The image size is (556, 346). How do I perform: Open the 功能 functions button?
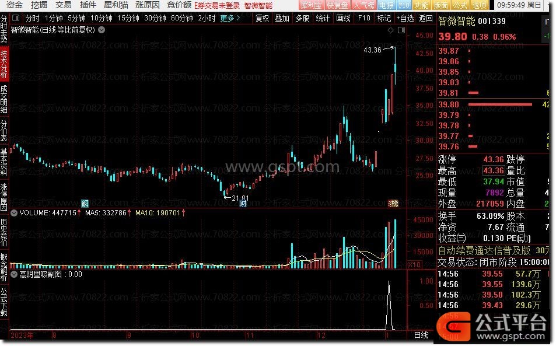tap(421, 5)
